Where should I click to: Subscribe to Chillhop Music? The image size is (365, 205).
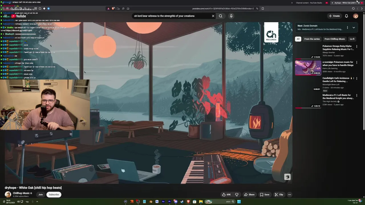pos(54,195)
